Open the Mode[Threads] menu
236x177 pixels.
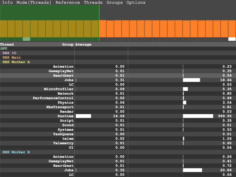[34, 3]
